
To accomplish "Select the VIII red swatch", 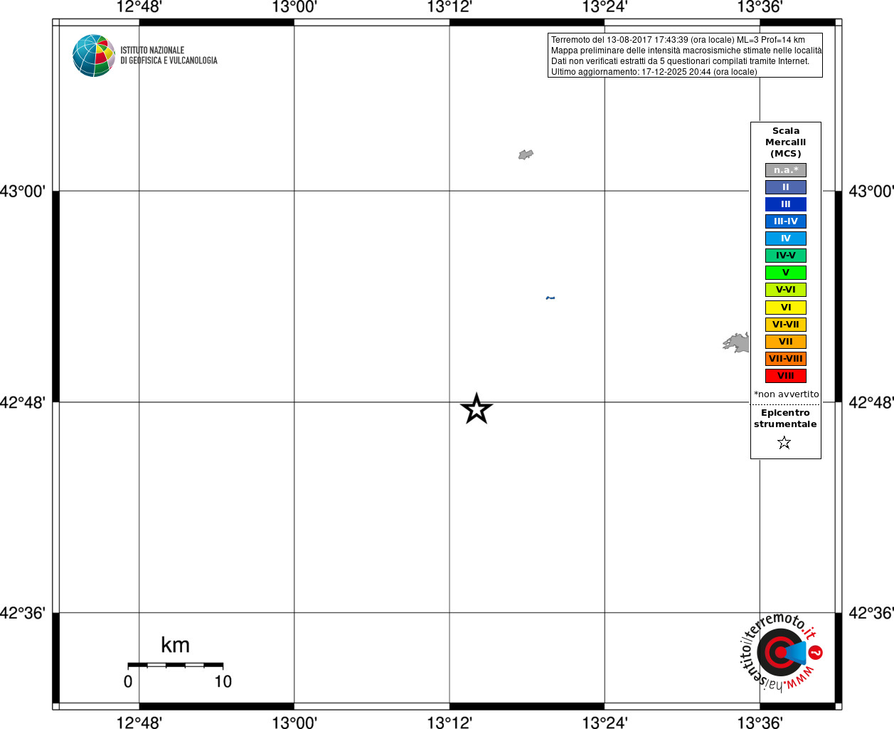I will (x=786, y=376).
